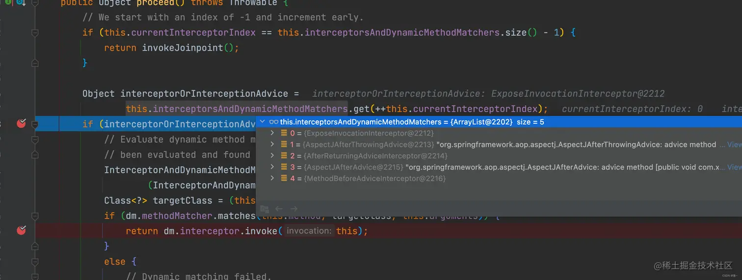This screenshot has width=742, height=280.
Task: Click field icon of MethodBeforeAdviceInterceptor row
Action: click(284, 178)
